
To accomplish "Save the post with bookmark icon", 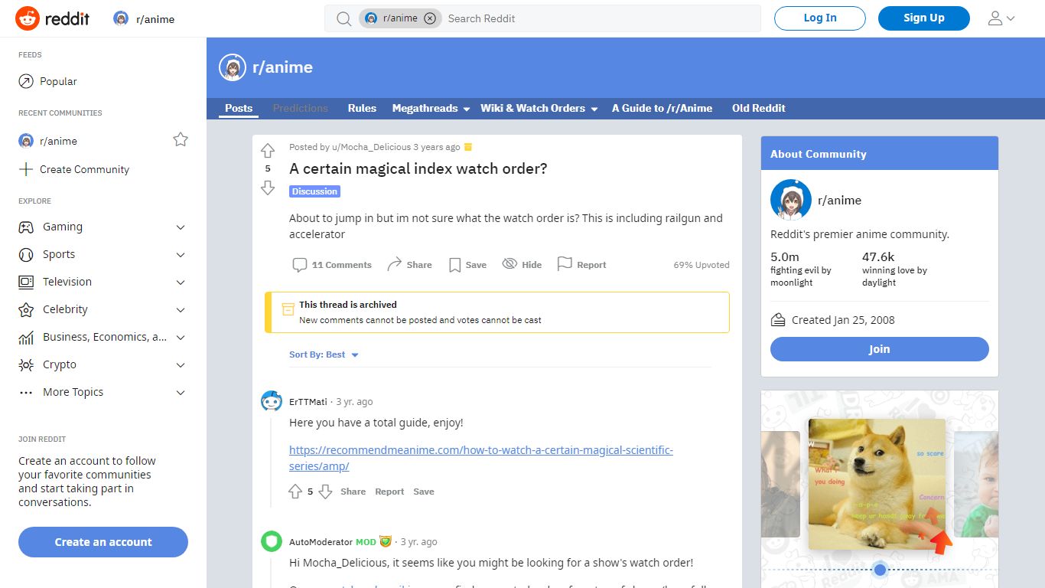I will (467, 265).
